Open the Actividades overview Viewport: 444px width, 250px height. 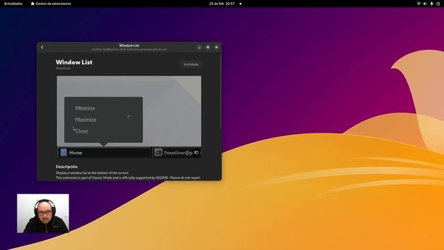click(13, 3)
